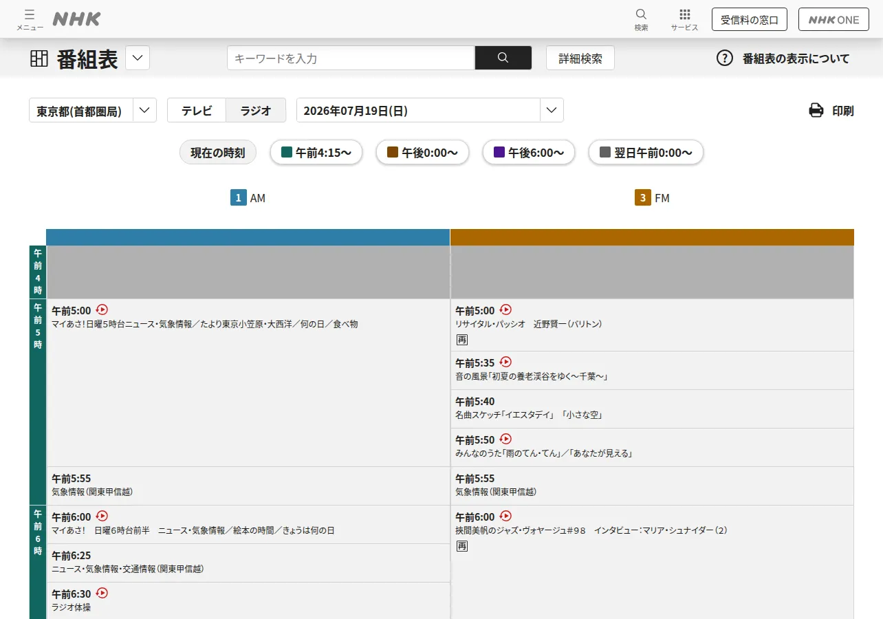
Task: Jump to 午後0:00〜 time block
Action: [x=422, y=153]
